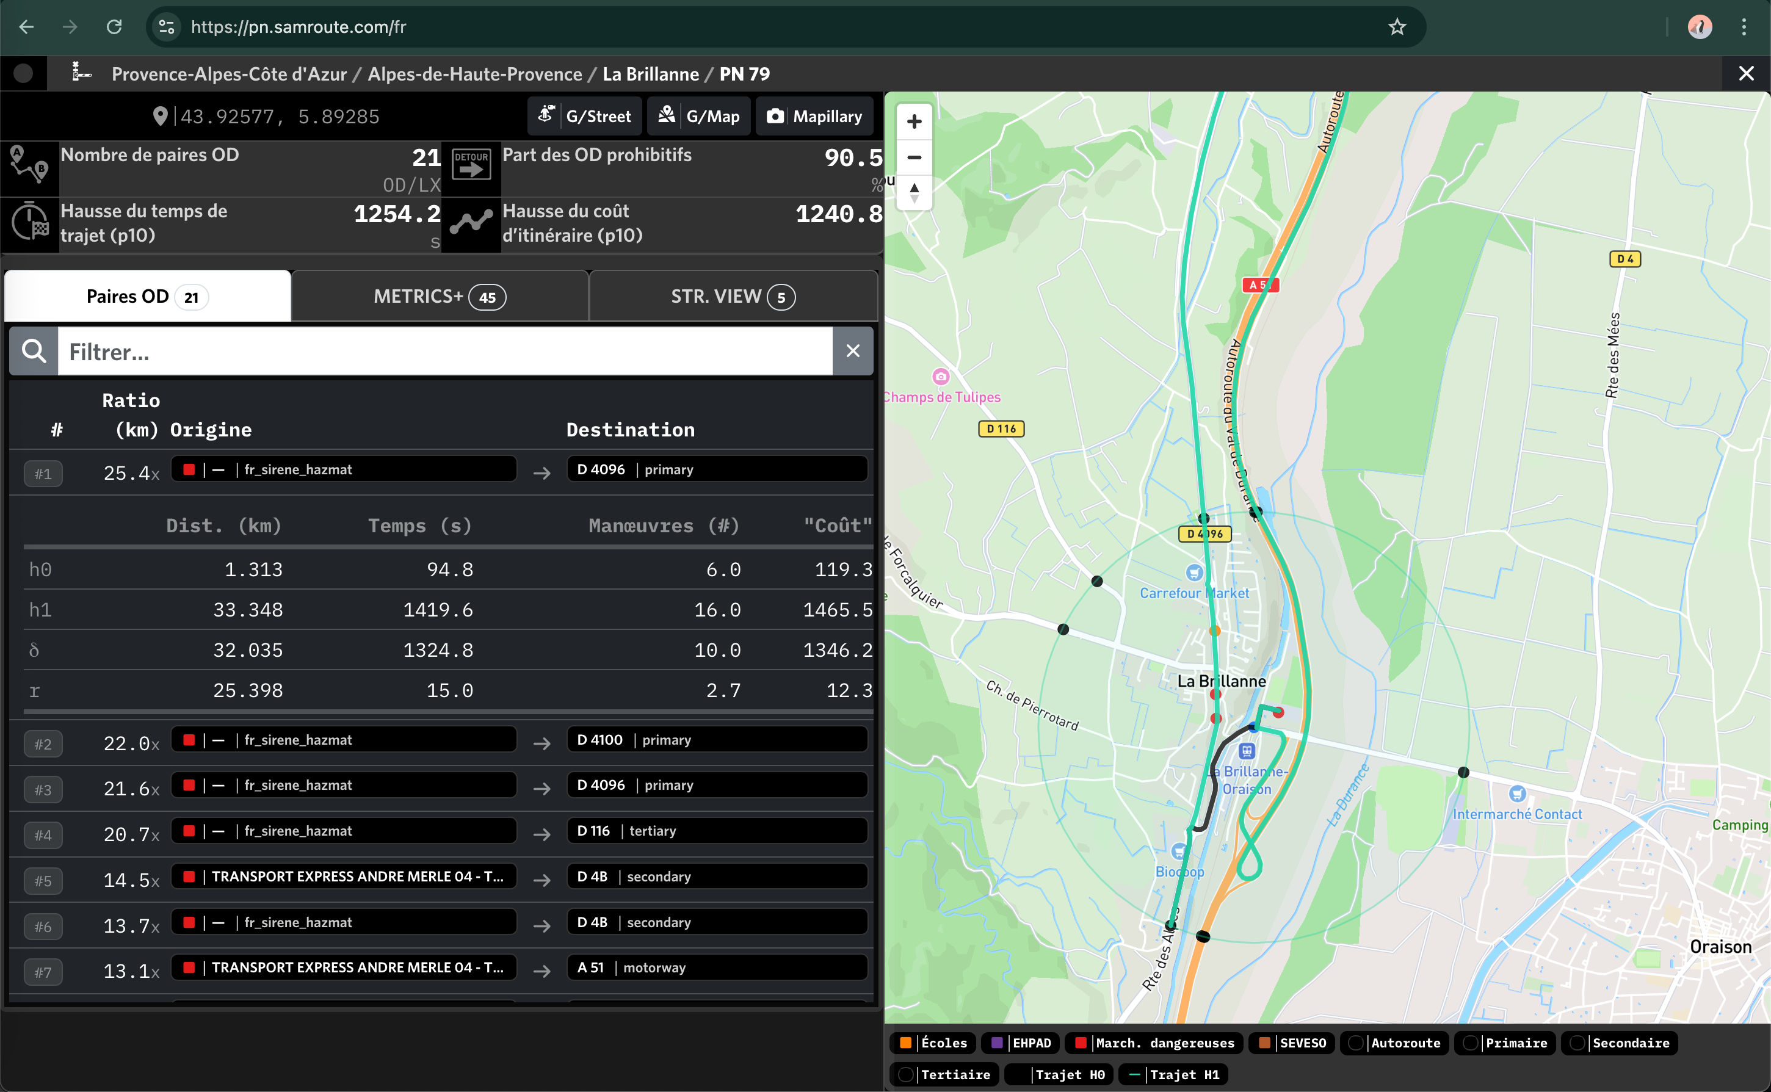1771x1092 pixels.
Task: Switch to Paires OD tab
Action: point(147,296)
